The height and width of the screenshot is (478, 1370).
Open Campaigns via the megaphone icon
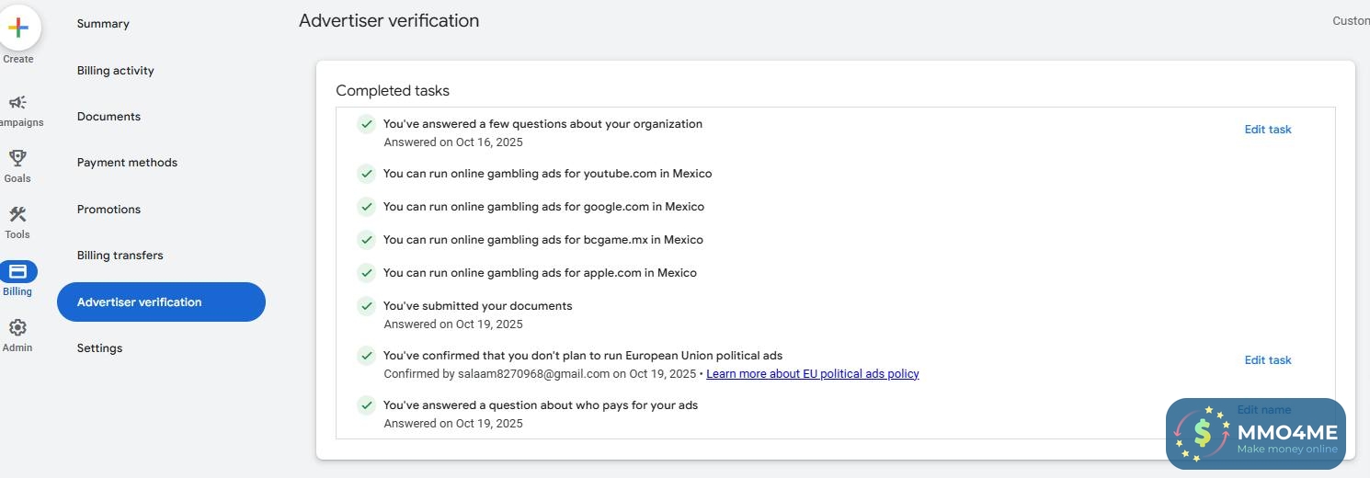tap(17, 102)
